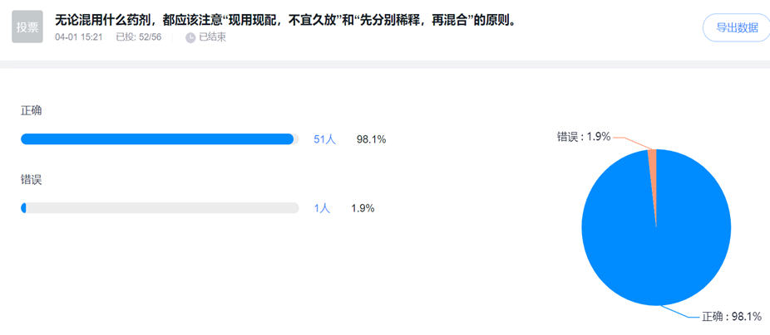Select the 错误 option label

32,180
